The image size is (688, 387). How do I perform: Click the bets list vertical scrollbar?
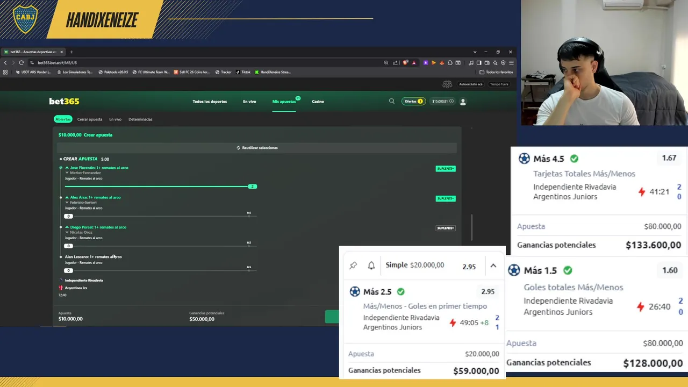[x=471, y=227]
